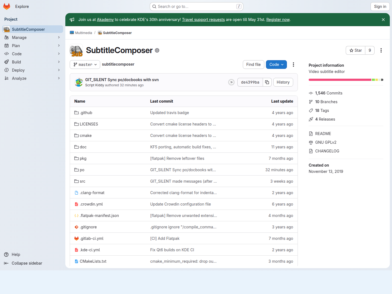The height and width of the screenshot is (294, 392).
Task: Click the Releases rocket icon
Action: (x=311, y=119)
